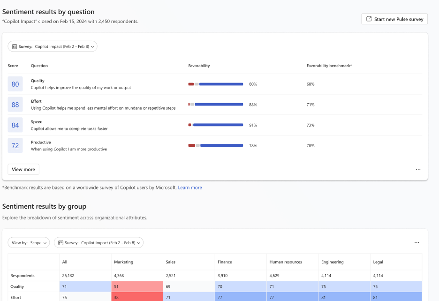This screenshot has height=301, width=439.
Task: Click the external-link icon in Start new Pulse survey
Action: pyautogui.click(x=369, y=19)
